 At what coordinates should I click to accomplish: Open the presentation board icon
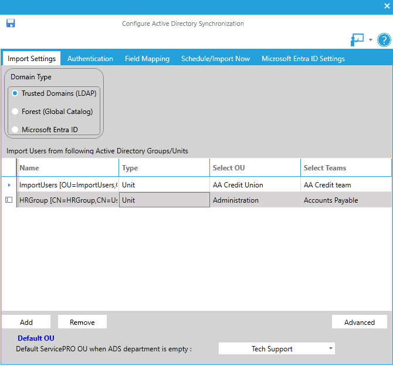click(357, 40)
